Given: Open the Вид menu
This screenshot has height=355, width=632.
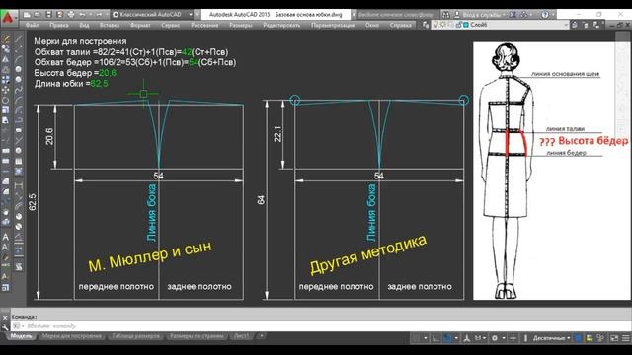Looking at the screenshot, I should [x=84, y=25].
